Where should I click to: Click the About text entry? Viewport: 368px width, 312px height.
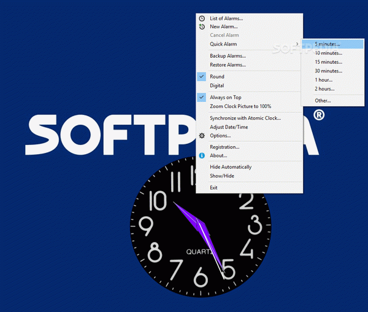(x=218, y=155)
